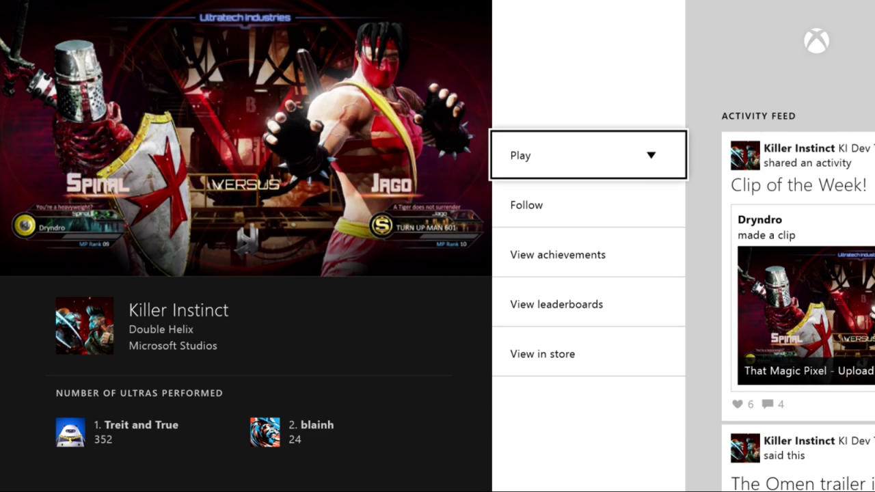Click Treit and True leaderboard entry name

tap(141, 424)
